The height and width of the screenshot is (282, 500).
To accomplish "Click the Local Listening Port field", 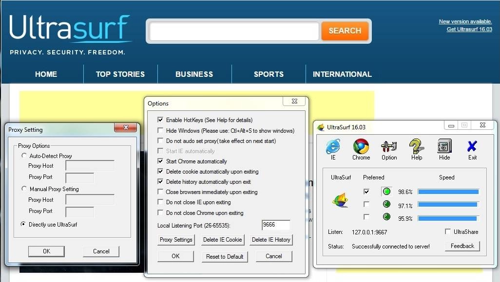I will pyautogui.click(x=276, y=225).
